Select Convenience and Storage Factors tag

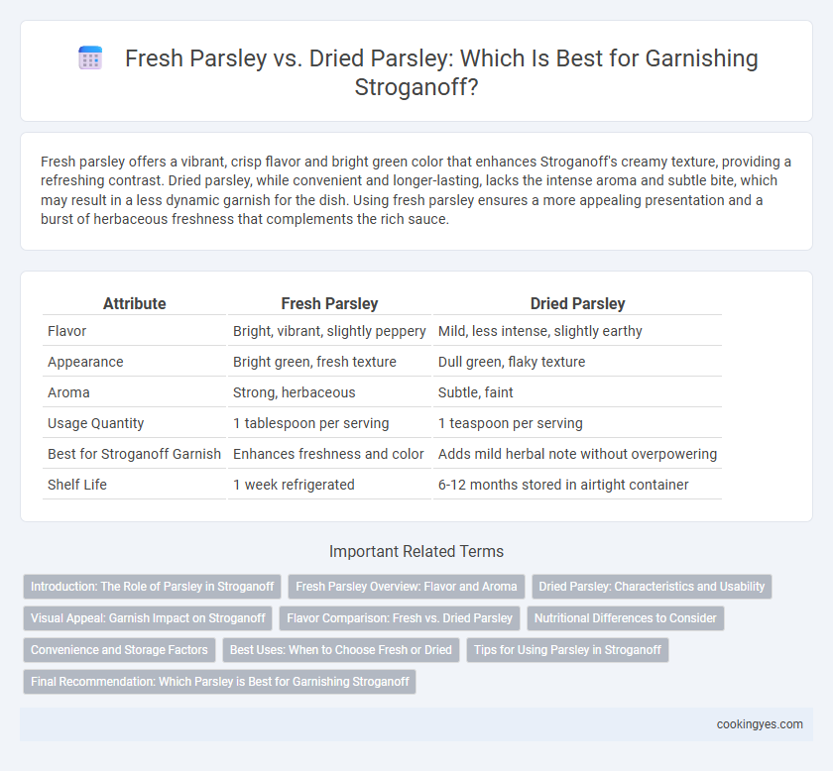tap(119, 650)
